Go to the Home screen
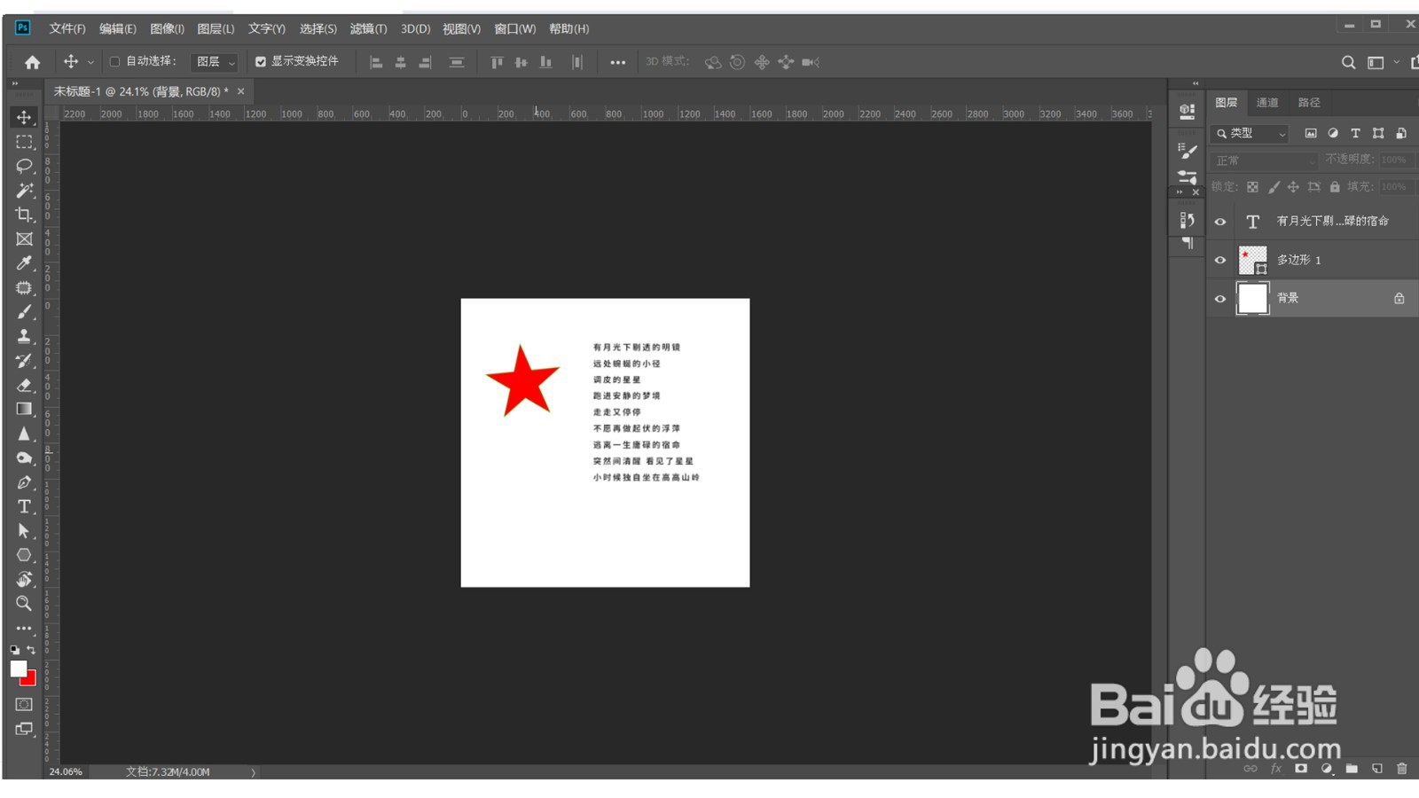Image resolution: width=1419 pixels, height=798 pixels. (33, 62)
